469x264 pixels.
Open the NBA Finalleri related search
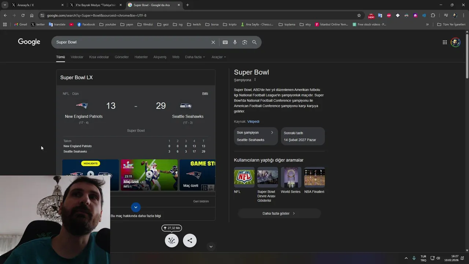coord(314,180)
